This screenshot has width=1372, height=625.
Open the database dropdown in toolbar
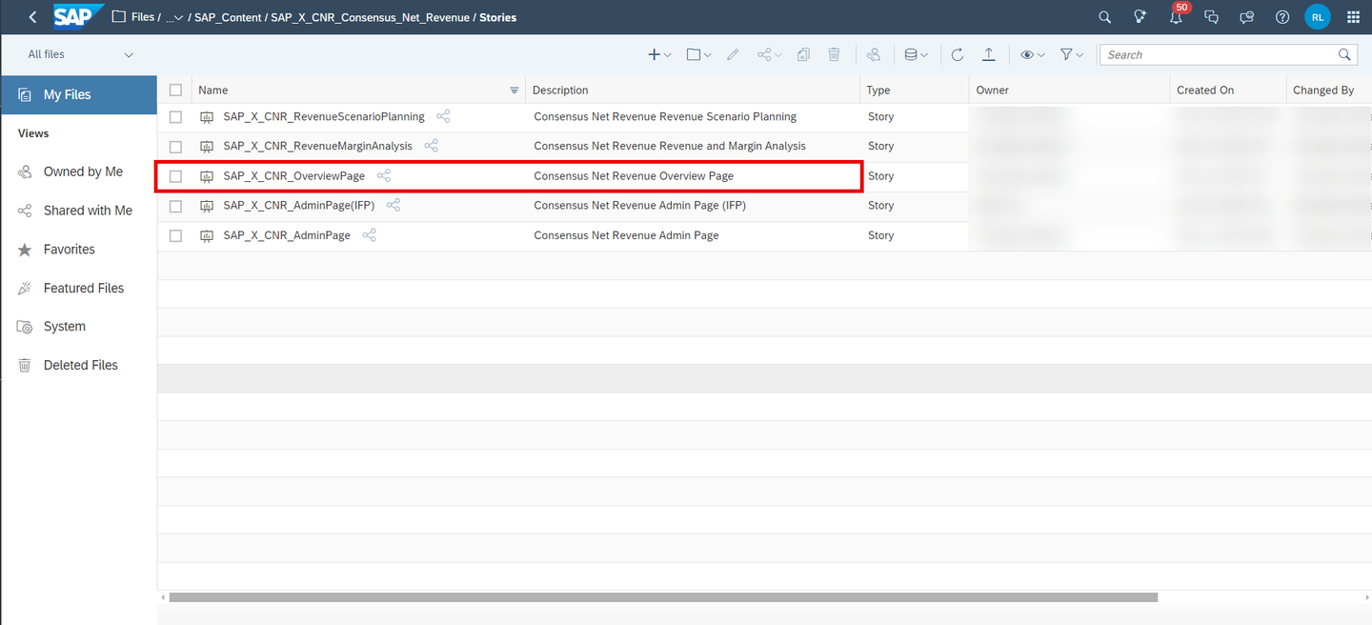(x=916, y=54)
